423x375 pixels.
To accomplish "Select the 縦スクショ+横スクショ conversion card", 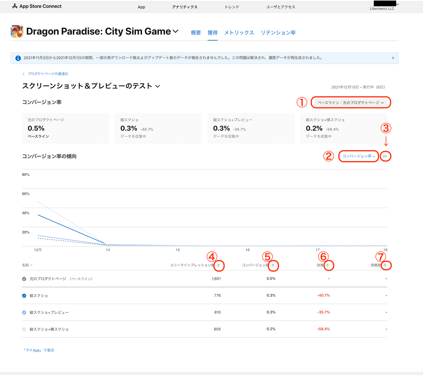I will click(x=344, y=128).
